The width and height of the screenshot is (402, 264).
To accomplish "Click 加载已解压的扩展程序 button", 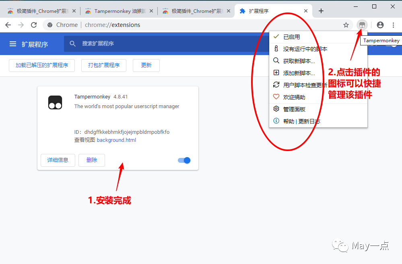I will (42, 65).
